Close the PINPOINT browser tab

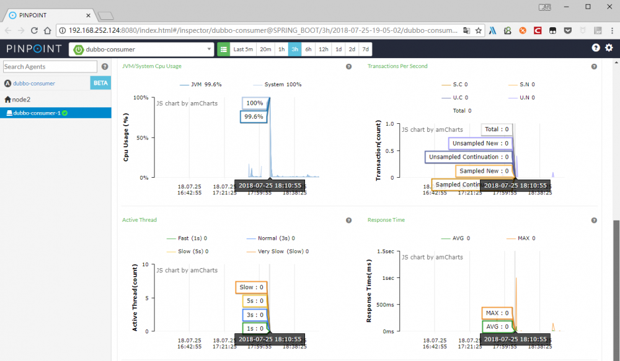88,15
